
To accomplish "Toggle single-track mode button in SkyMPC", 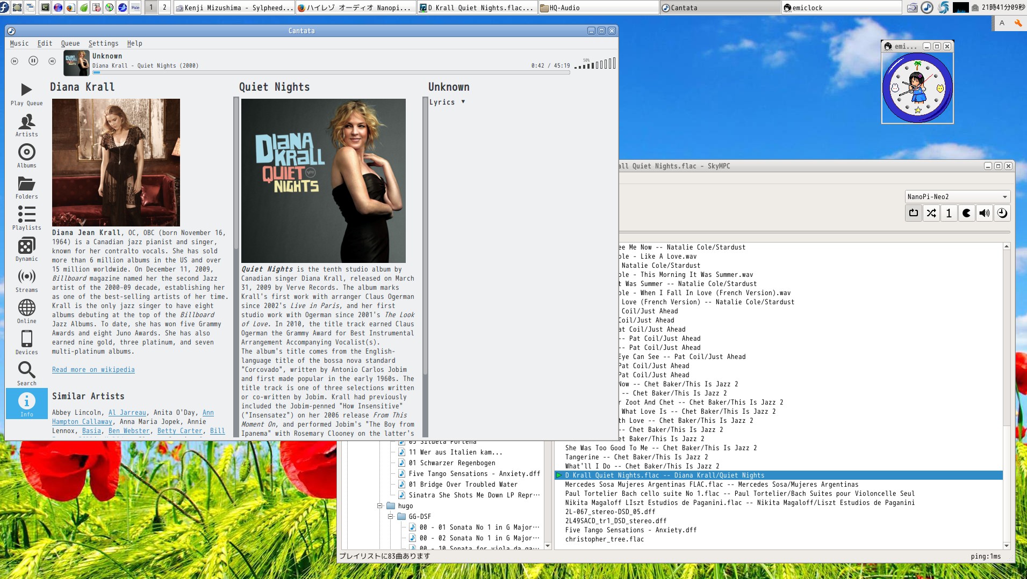I will click(x=949, y=214).
